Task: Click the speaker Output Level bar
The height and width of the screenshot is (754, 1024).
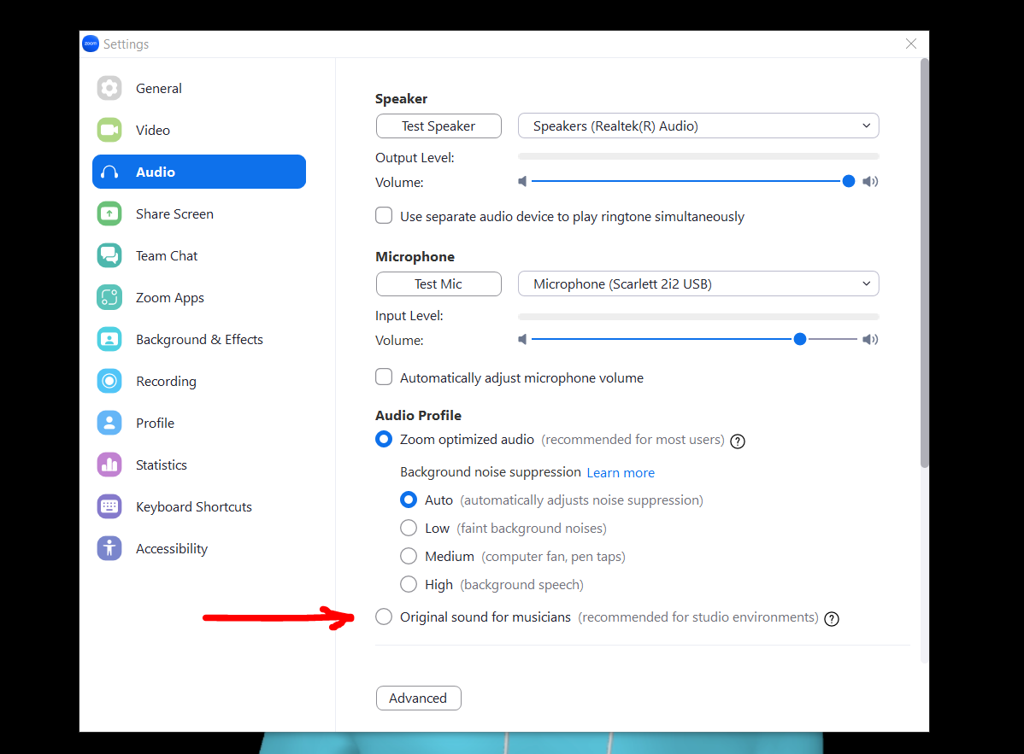Action: coord(699,156)
